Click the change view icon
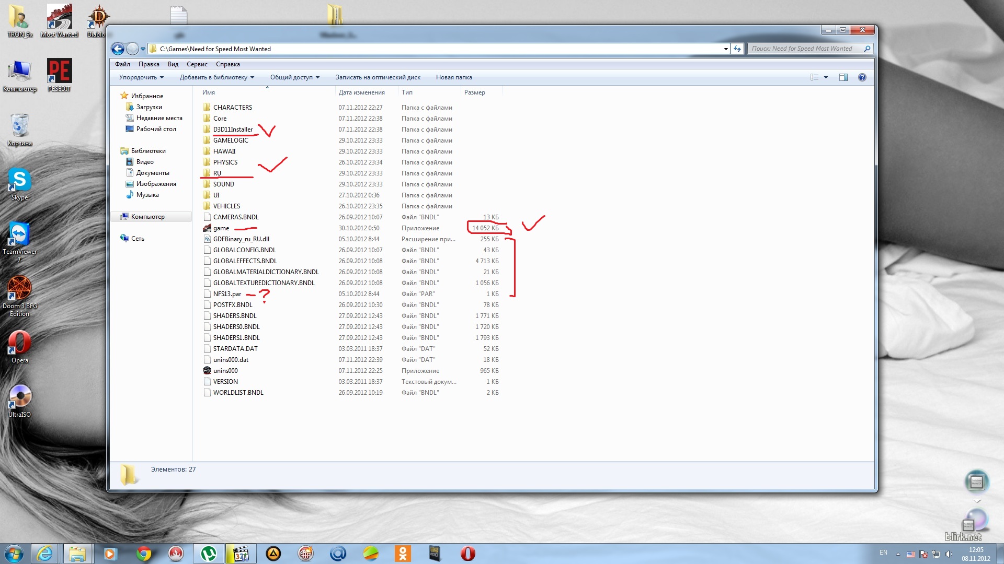 tap(814, 77)
